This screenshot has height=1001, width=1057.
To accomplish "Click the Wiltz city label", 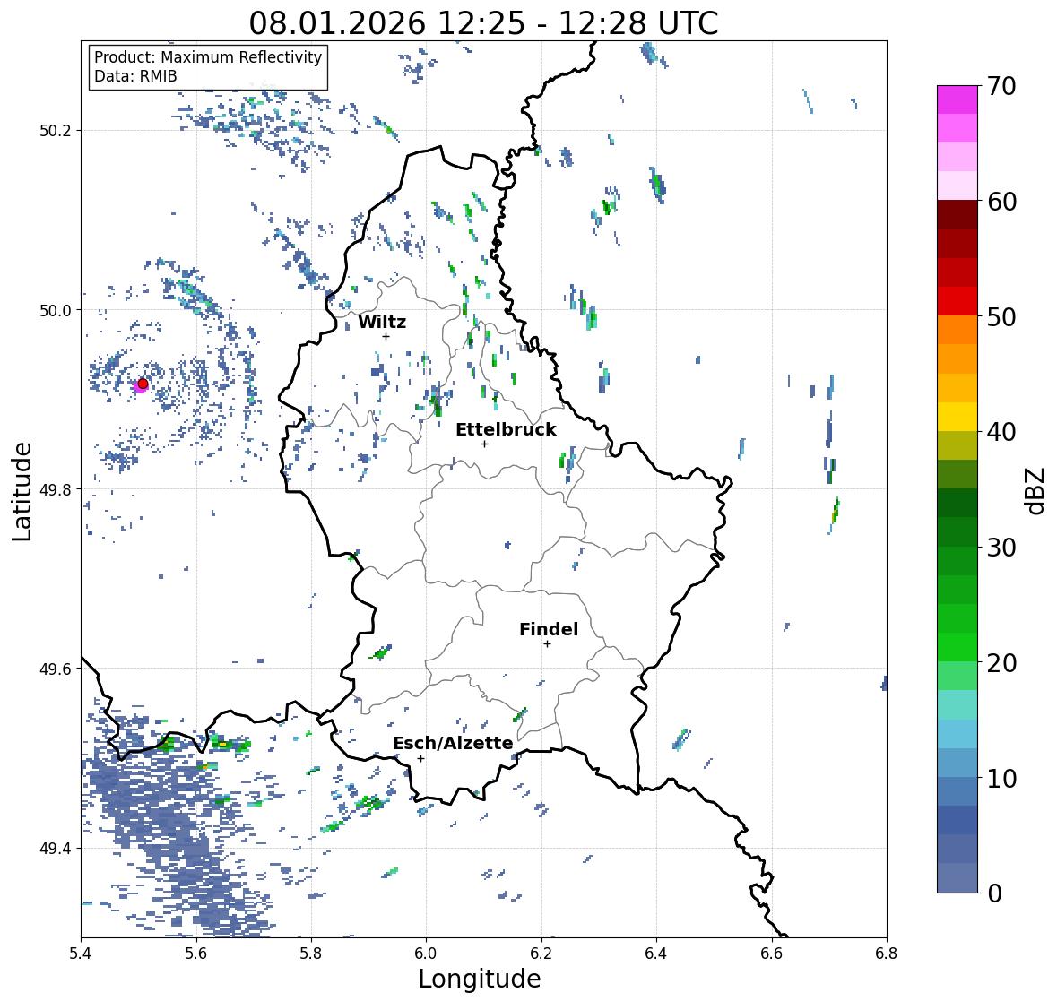I will [x=382, y=322].
